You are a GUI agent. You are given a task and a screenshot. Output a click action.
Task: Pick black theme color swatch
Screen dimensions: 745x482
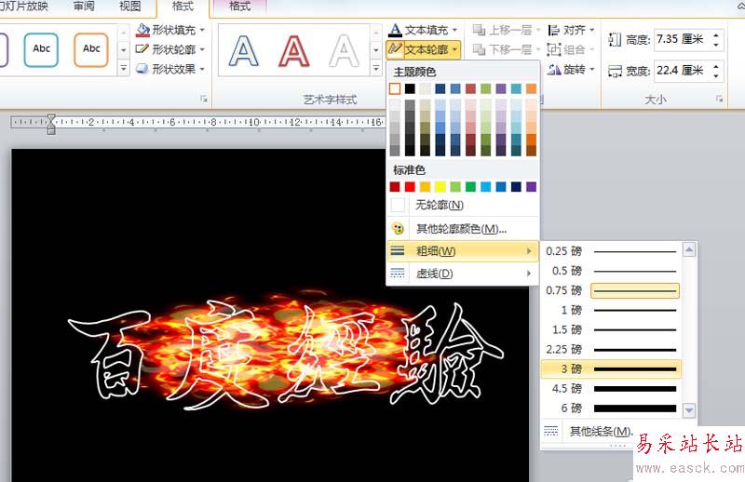(x=410, y=88)
